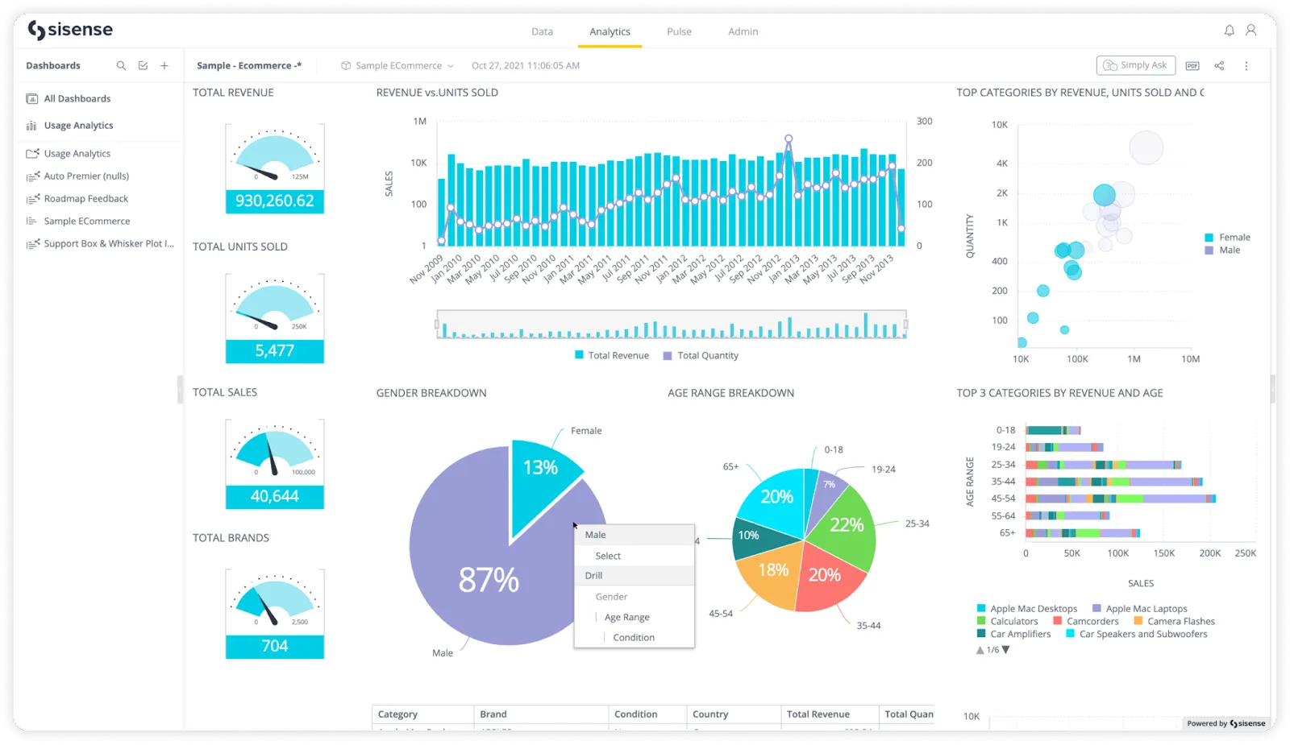Open Usage Analytics bold sidebar entry
The width and height of the screenshot is (1290, 745).
click(x=78, y=126)
